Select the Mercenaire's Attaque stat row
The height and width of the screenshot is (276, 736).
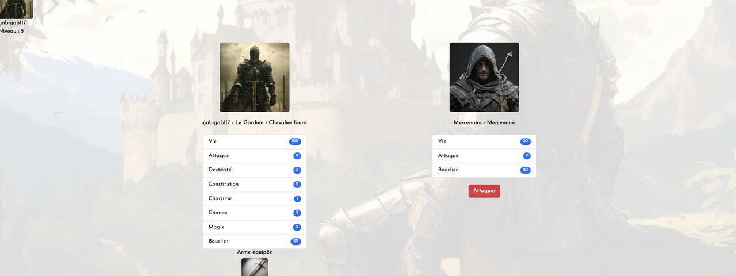tap(484, 156)
